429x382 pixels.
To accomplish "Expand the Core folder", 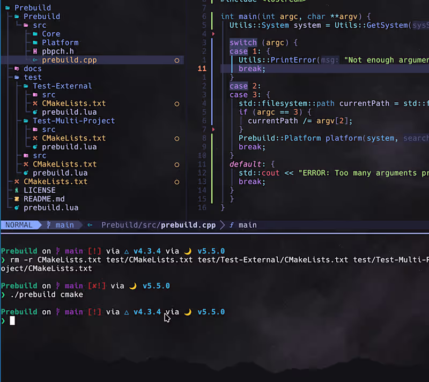I will [x=35, y=34].
